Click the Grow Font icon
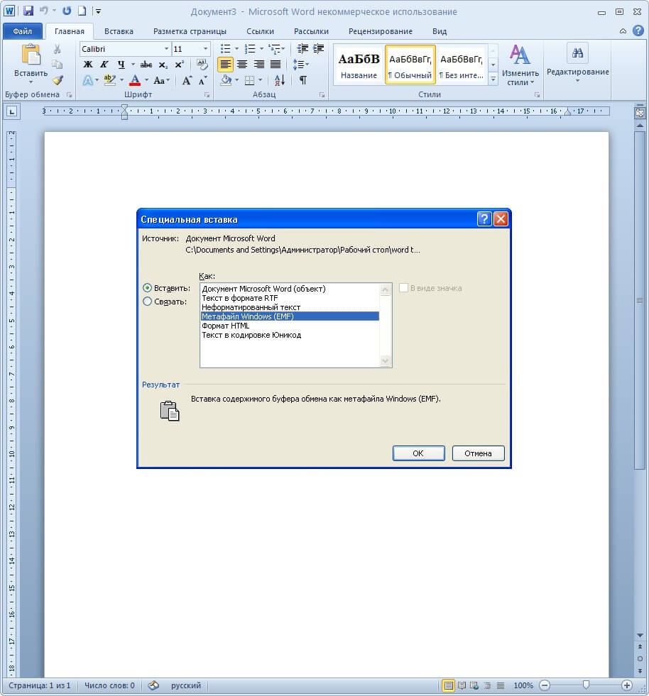 [187, 80]
